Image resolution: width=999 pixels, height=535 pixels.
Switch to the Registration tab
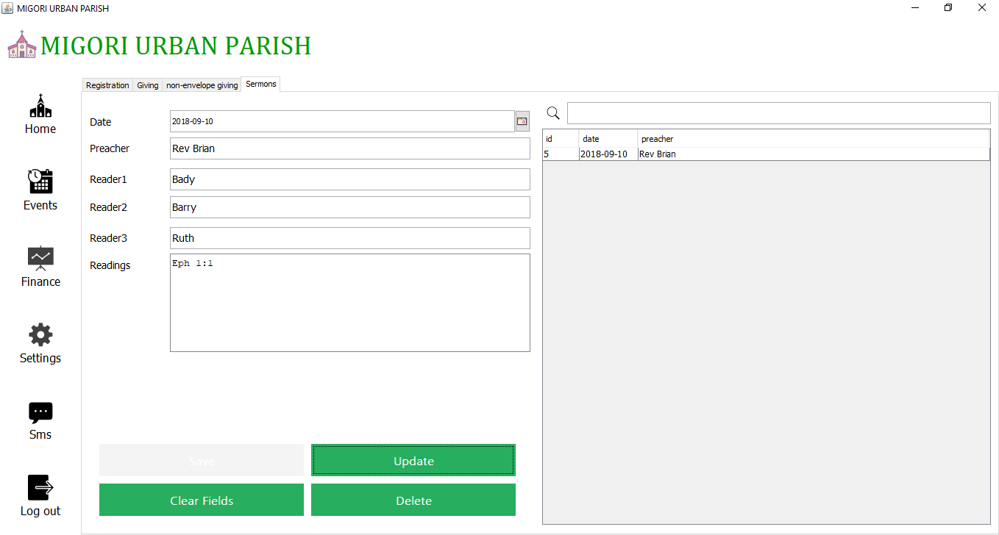click(107, 85)
